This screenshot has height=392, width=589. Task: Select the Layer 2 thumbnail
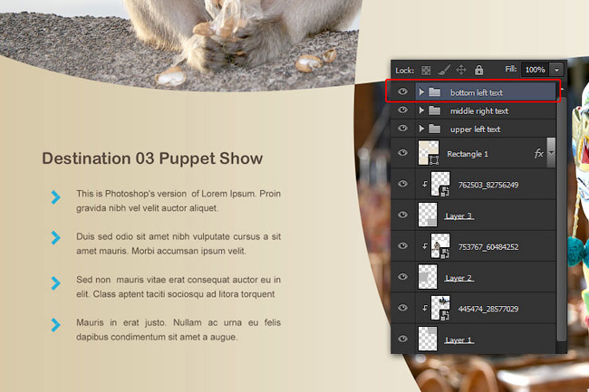(x=428, y=276)
